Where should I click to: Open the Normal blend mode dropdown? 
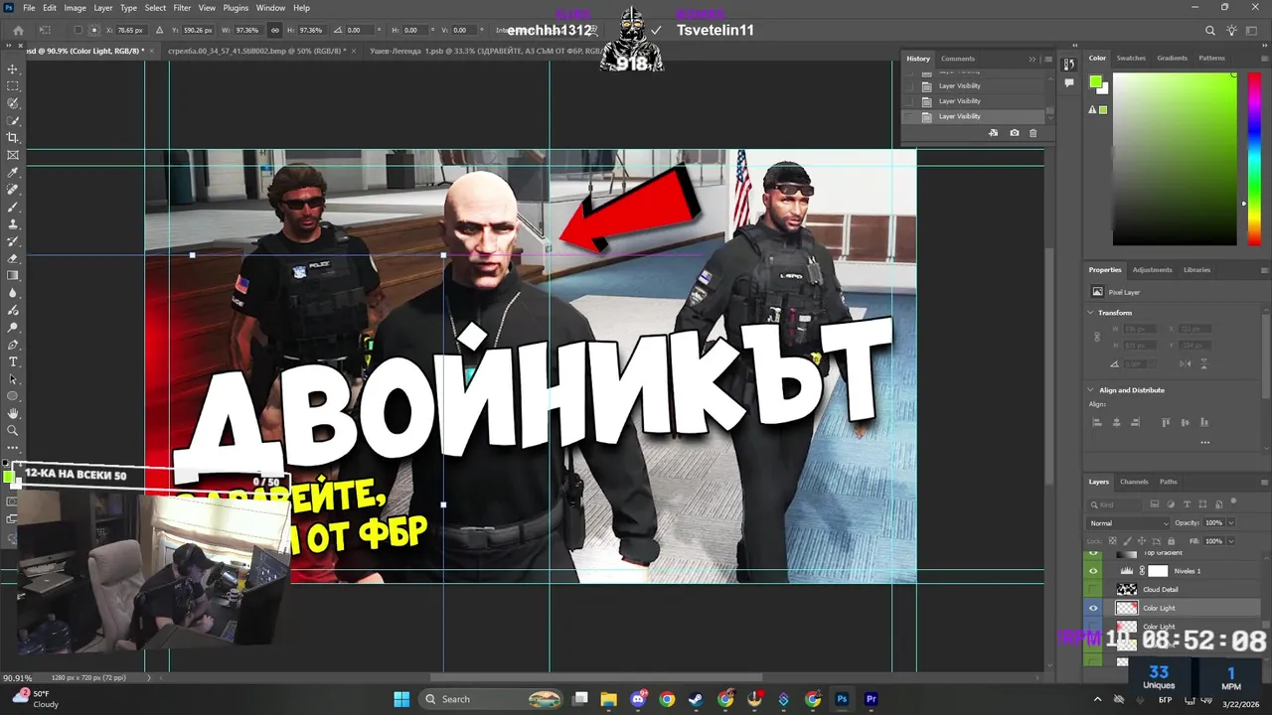1129,523
